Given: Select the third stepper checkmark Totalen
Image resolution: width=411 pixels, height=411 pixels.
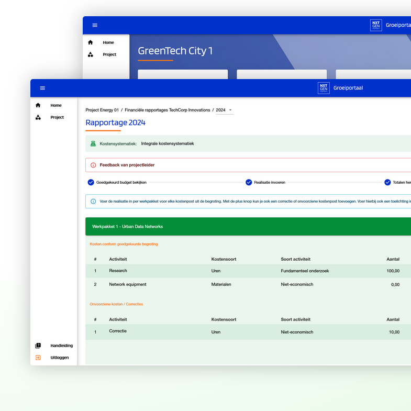Looking at the screenshot, I should pyautogui.click(x=387, y=182).
